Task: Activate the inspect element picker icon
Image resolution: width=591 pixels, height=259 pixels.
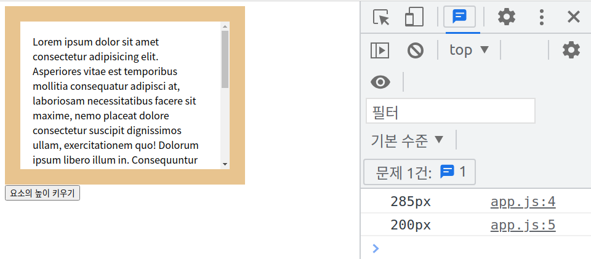Action: tap(380, 17)
